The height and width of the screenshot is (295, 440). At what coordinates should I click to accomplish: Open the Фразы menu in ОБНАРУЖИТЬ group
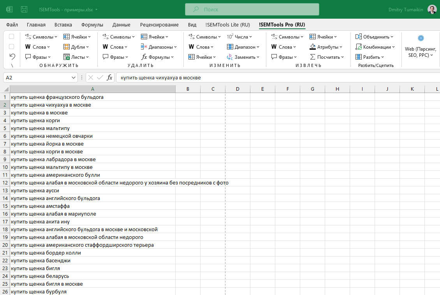pos(38,57)
